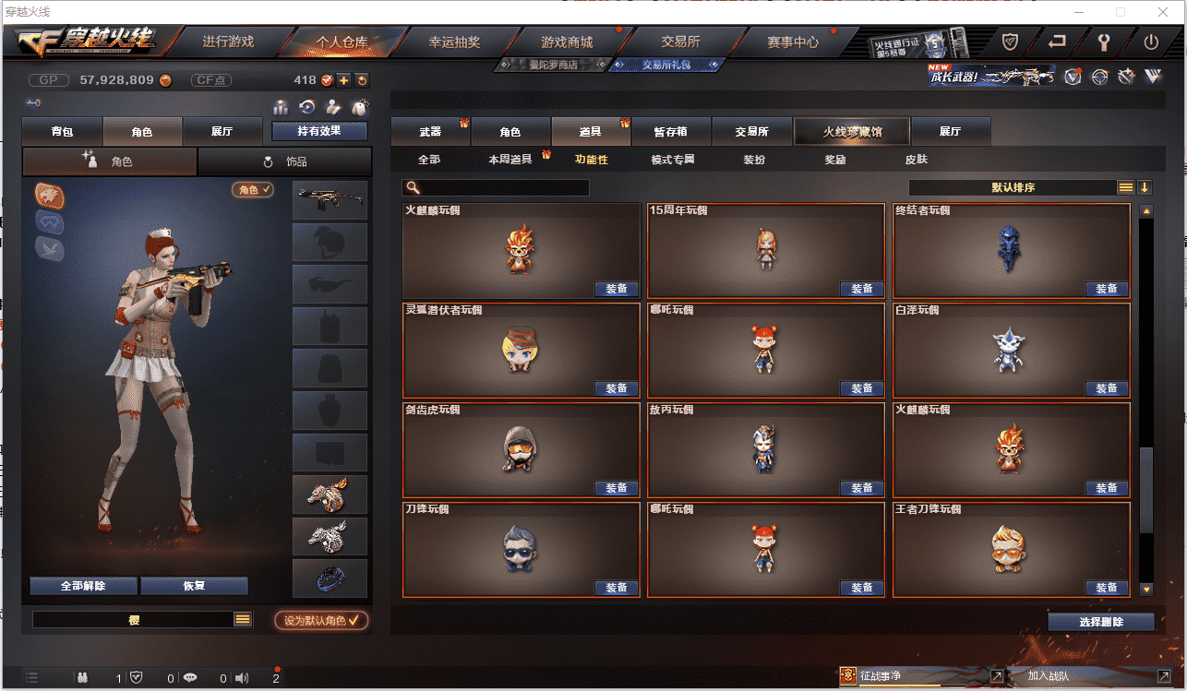The height and width of the screenshot is (691, 1187).
Task: Click the refresh icon next to 418 points
Action: pyautogui.click(x=362, y=80)
